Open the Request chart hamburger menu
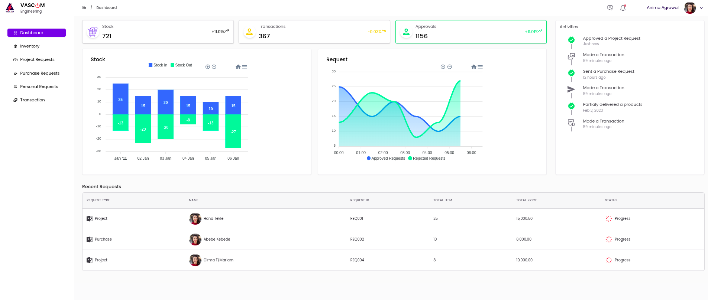 pos(480,67)
